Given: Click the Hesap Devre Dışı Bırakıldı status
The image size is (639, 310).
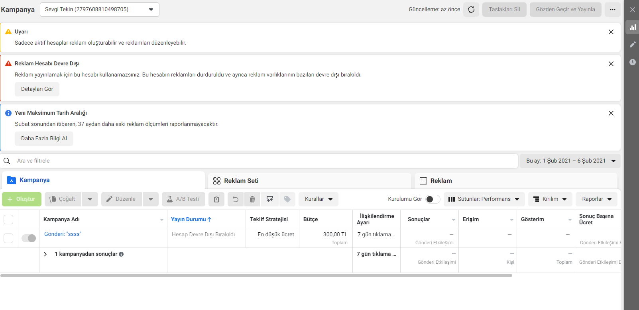Looking at the screenshot, I should coord(203,235).
